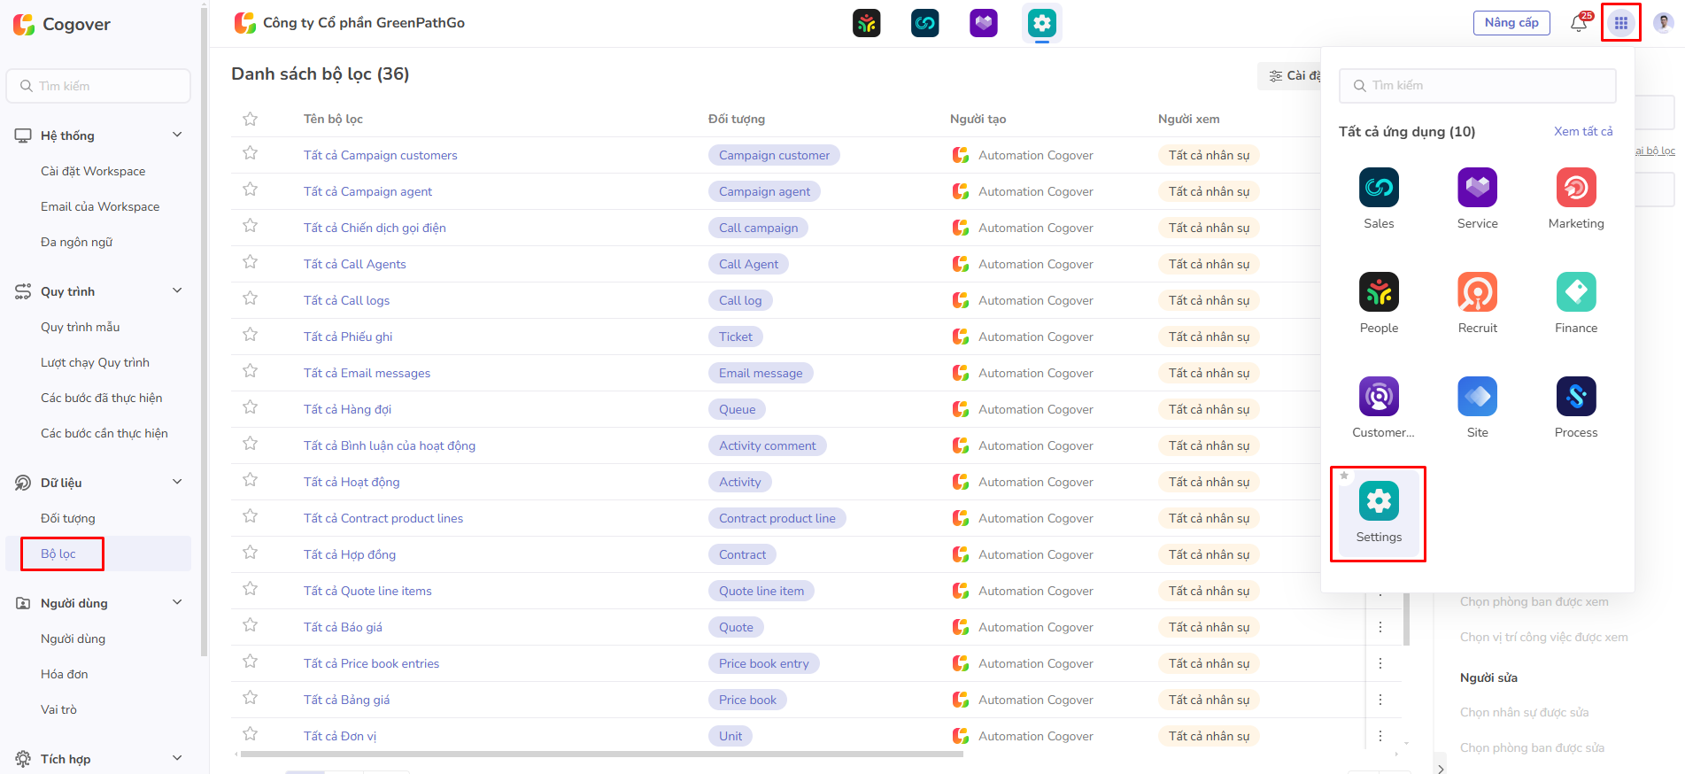Viewport: 1685px width, 774px height.
Task: Open the notifications bell
Action: coord(1579,24)
